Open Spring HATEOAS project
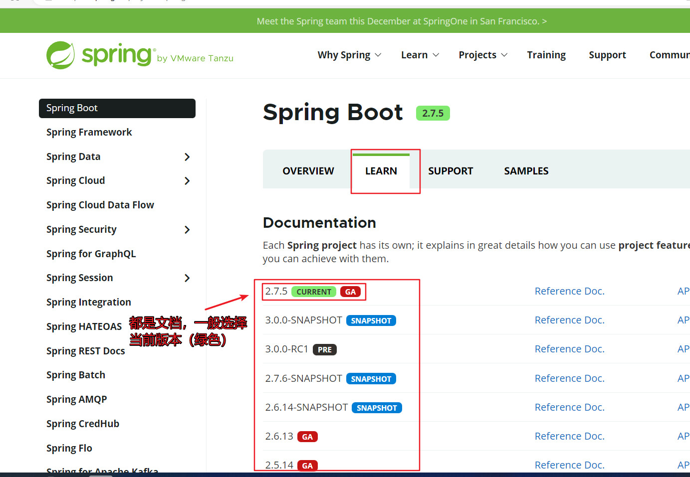 (x=84, y=326)
